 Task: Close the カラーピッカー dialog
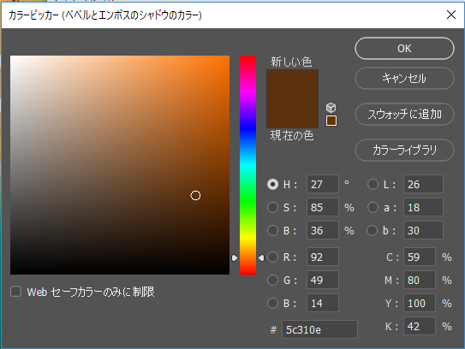click(x=451, y=15)
